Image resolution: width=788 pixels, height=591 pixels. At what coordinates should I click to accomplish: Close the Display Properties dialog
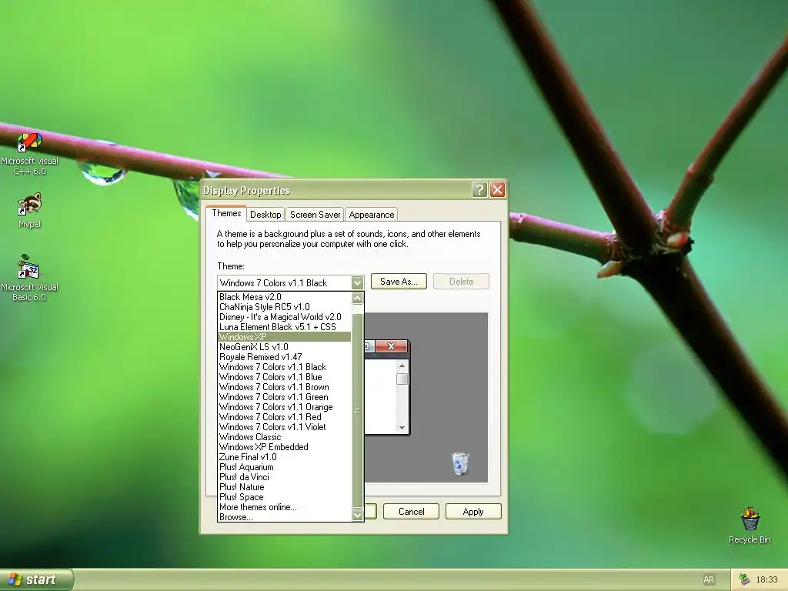coord(497,189)
